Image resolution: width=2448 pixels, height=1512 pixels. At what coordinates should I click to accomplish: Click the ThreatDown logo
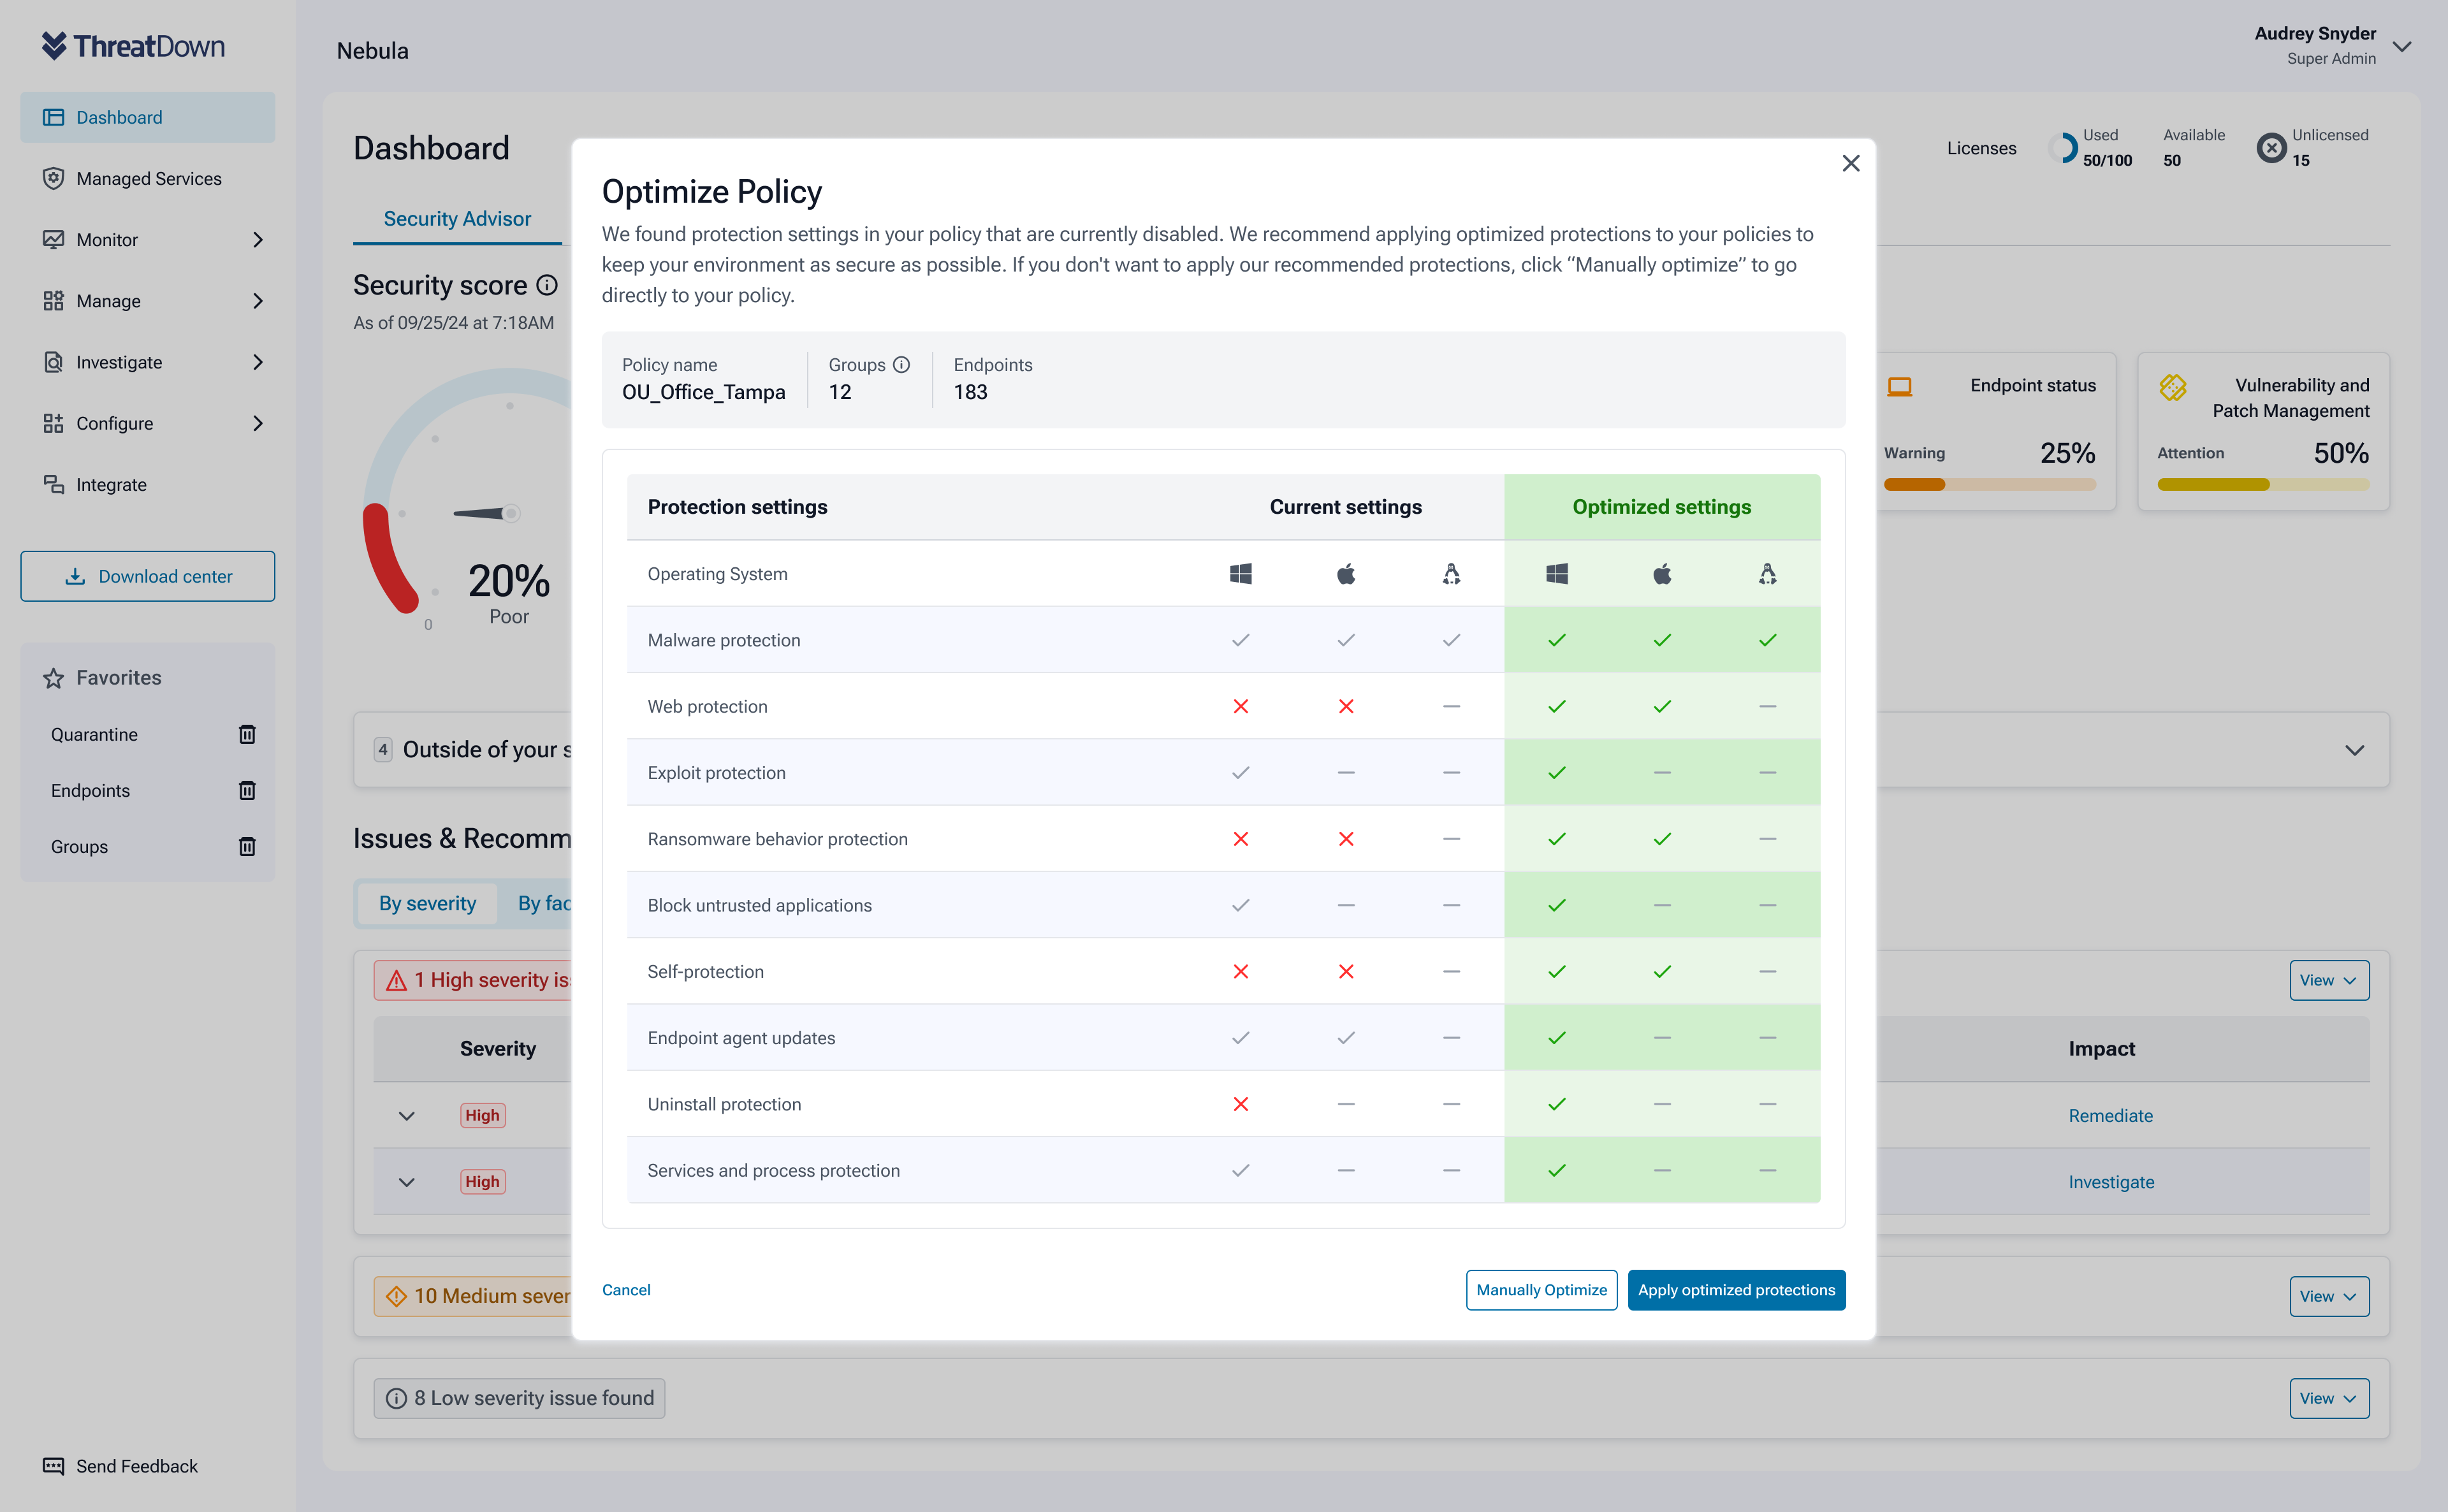pos(133,46)
